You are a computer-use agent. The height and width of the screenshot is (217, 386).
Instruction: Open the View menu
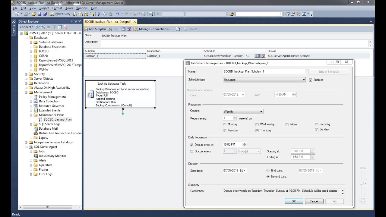(x=33, y=8)
